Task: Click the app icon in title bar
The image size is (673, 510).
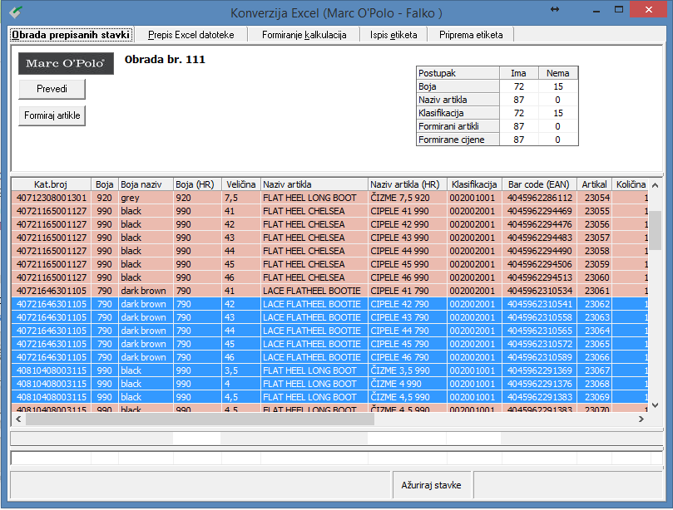Action: (x=16, y=12)
